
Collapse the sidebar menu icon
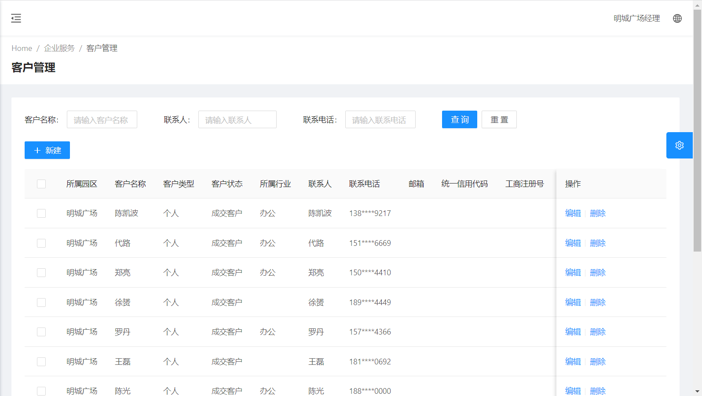tap(16, 18)
